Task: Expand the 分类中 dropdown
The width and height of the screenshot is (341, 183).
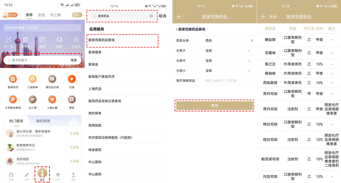Action: coord(248,60)
